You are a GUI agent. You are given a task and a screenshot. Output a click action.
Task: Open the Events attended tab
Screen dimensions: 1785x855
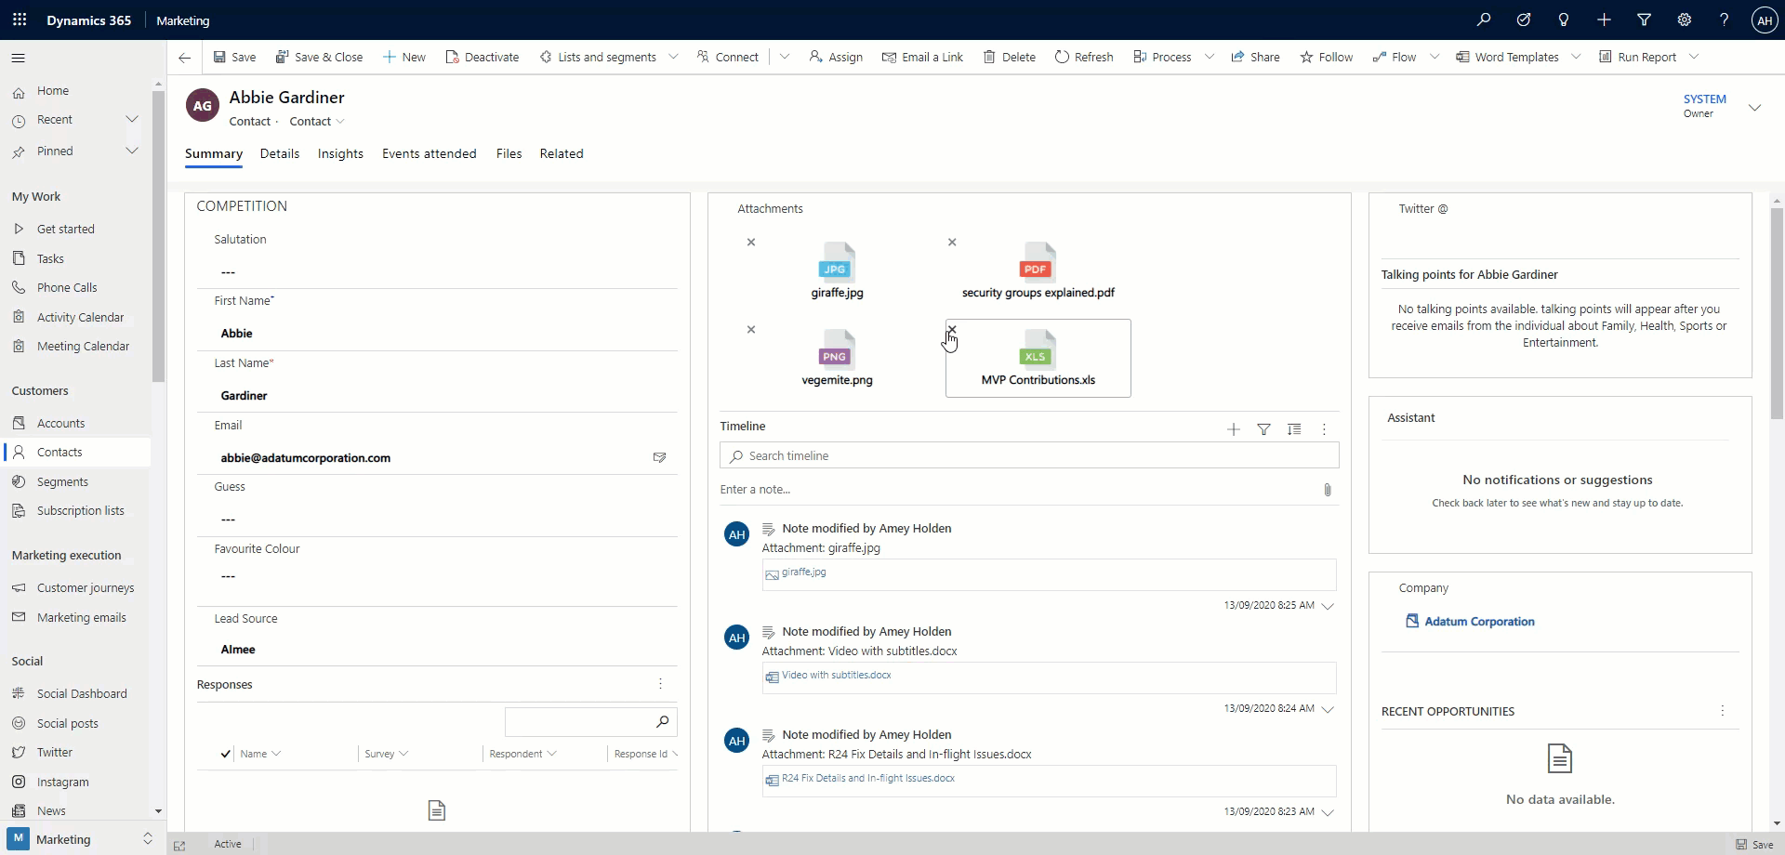tap(430, 154)
